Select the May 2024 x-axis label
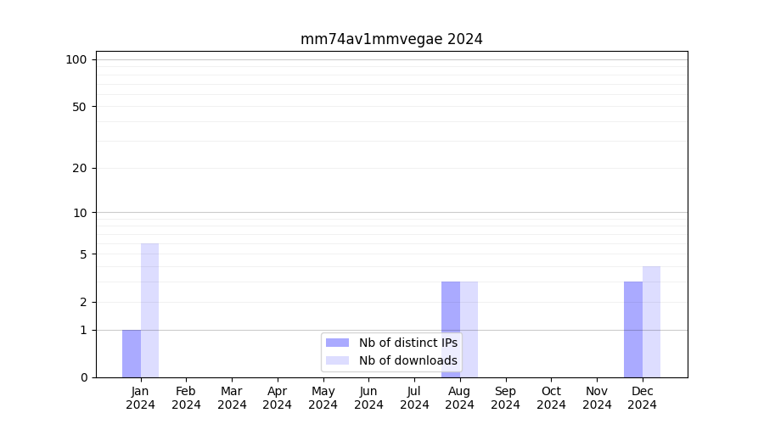 point(323,398)
